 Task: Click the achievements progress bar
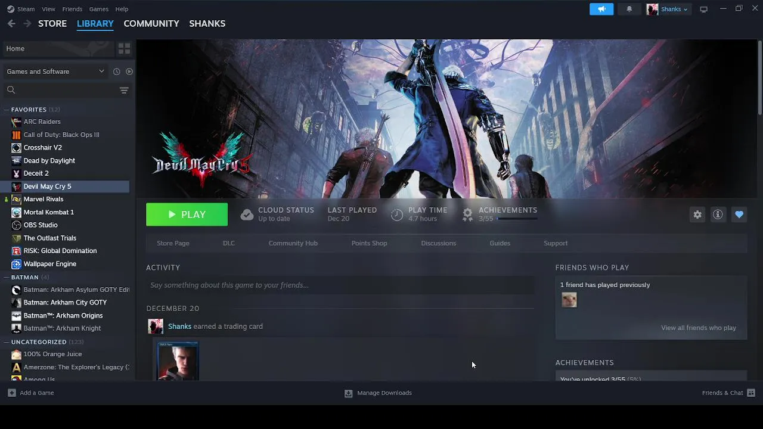[x=517, y=219]
